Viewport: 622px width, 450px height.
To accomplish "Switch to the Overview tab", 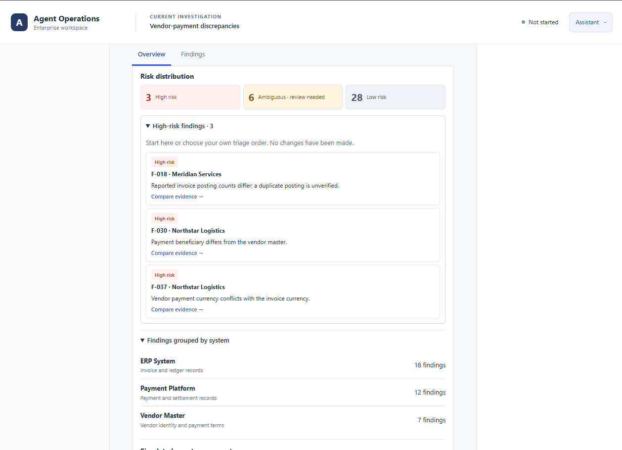I will click(151, 54).
